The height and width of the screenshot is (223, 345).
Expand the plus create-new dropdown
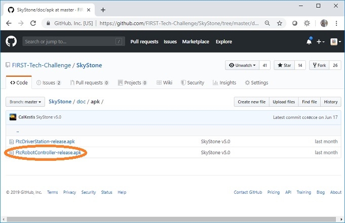[321, 41]
